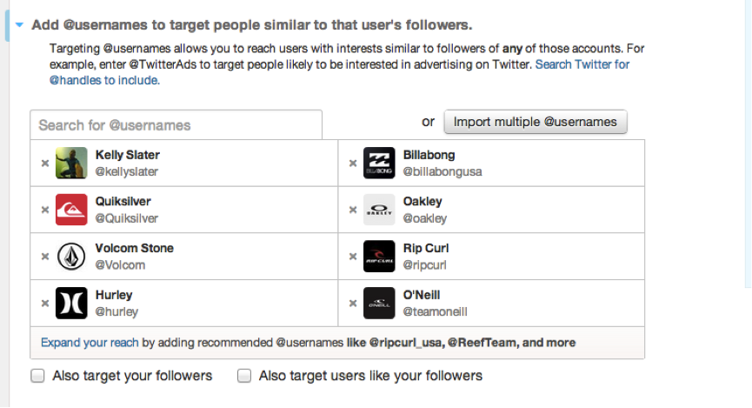This screenshot has width=752, height=408.
Task: Click the Hurley logo avatar
Action: point(71,303)
